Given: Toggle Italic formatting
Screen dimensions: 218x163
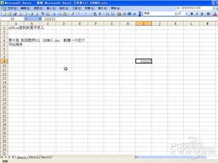Looking at the screenshot, I should click(x=197, y=14).
